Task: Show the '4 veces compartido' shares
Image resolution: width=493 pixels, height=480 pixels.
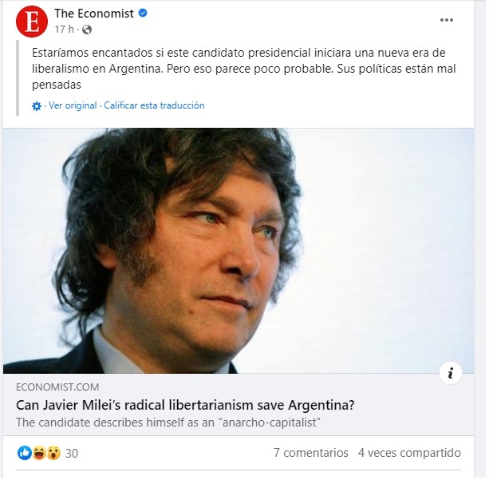Action: [409, 453]
